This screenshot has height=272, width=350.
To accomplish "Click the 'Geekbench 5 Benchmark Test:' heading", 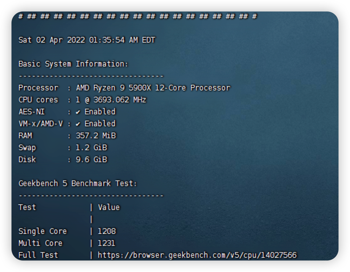I will point(78,184).
